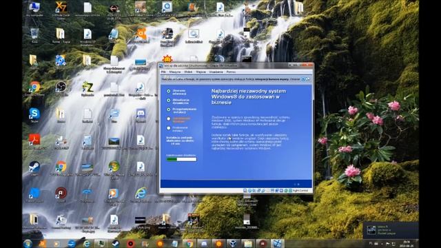Click the third completed setup step bullet
This screenshot has width=441, height=248.
pyautogui.click(x=168, y=110)
